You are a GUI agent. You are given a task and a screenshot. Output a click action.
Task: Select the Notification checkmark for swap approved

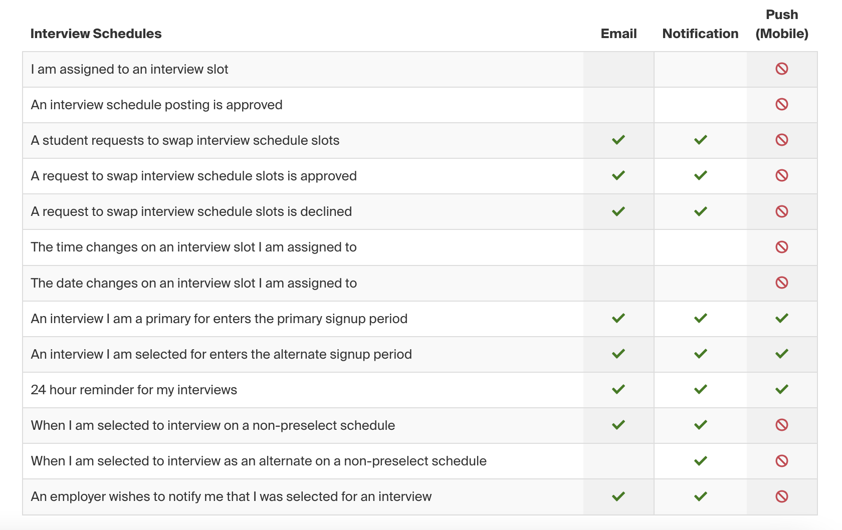[700, 176]
